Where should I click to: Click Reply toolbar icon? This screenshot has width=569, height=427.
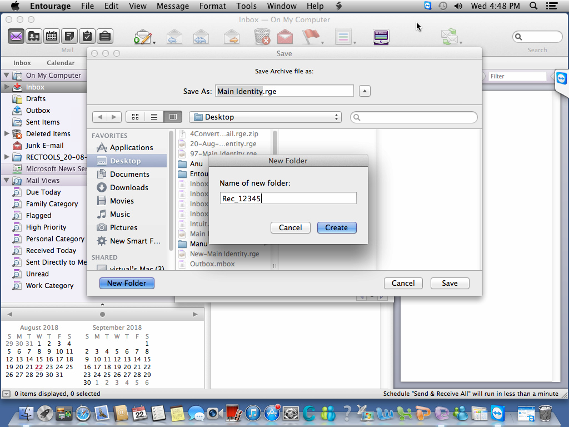[x=174, y=37]
